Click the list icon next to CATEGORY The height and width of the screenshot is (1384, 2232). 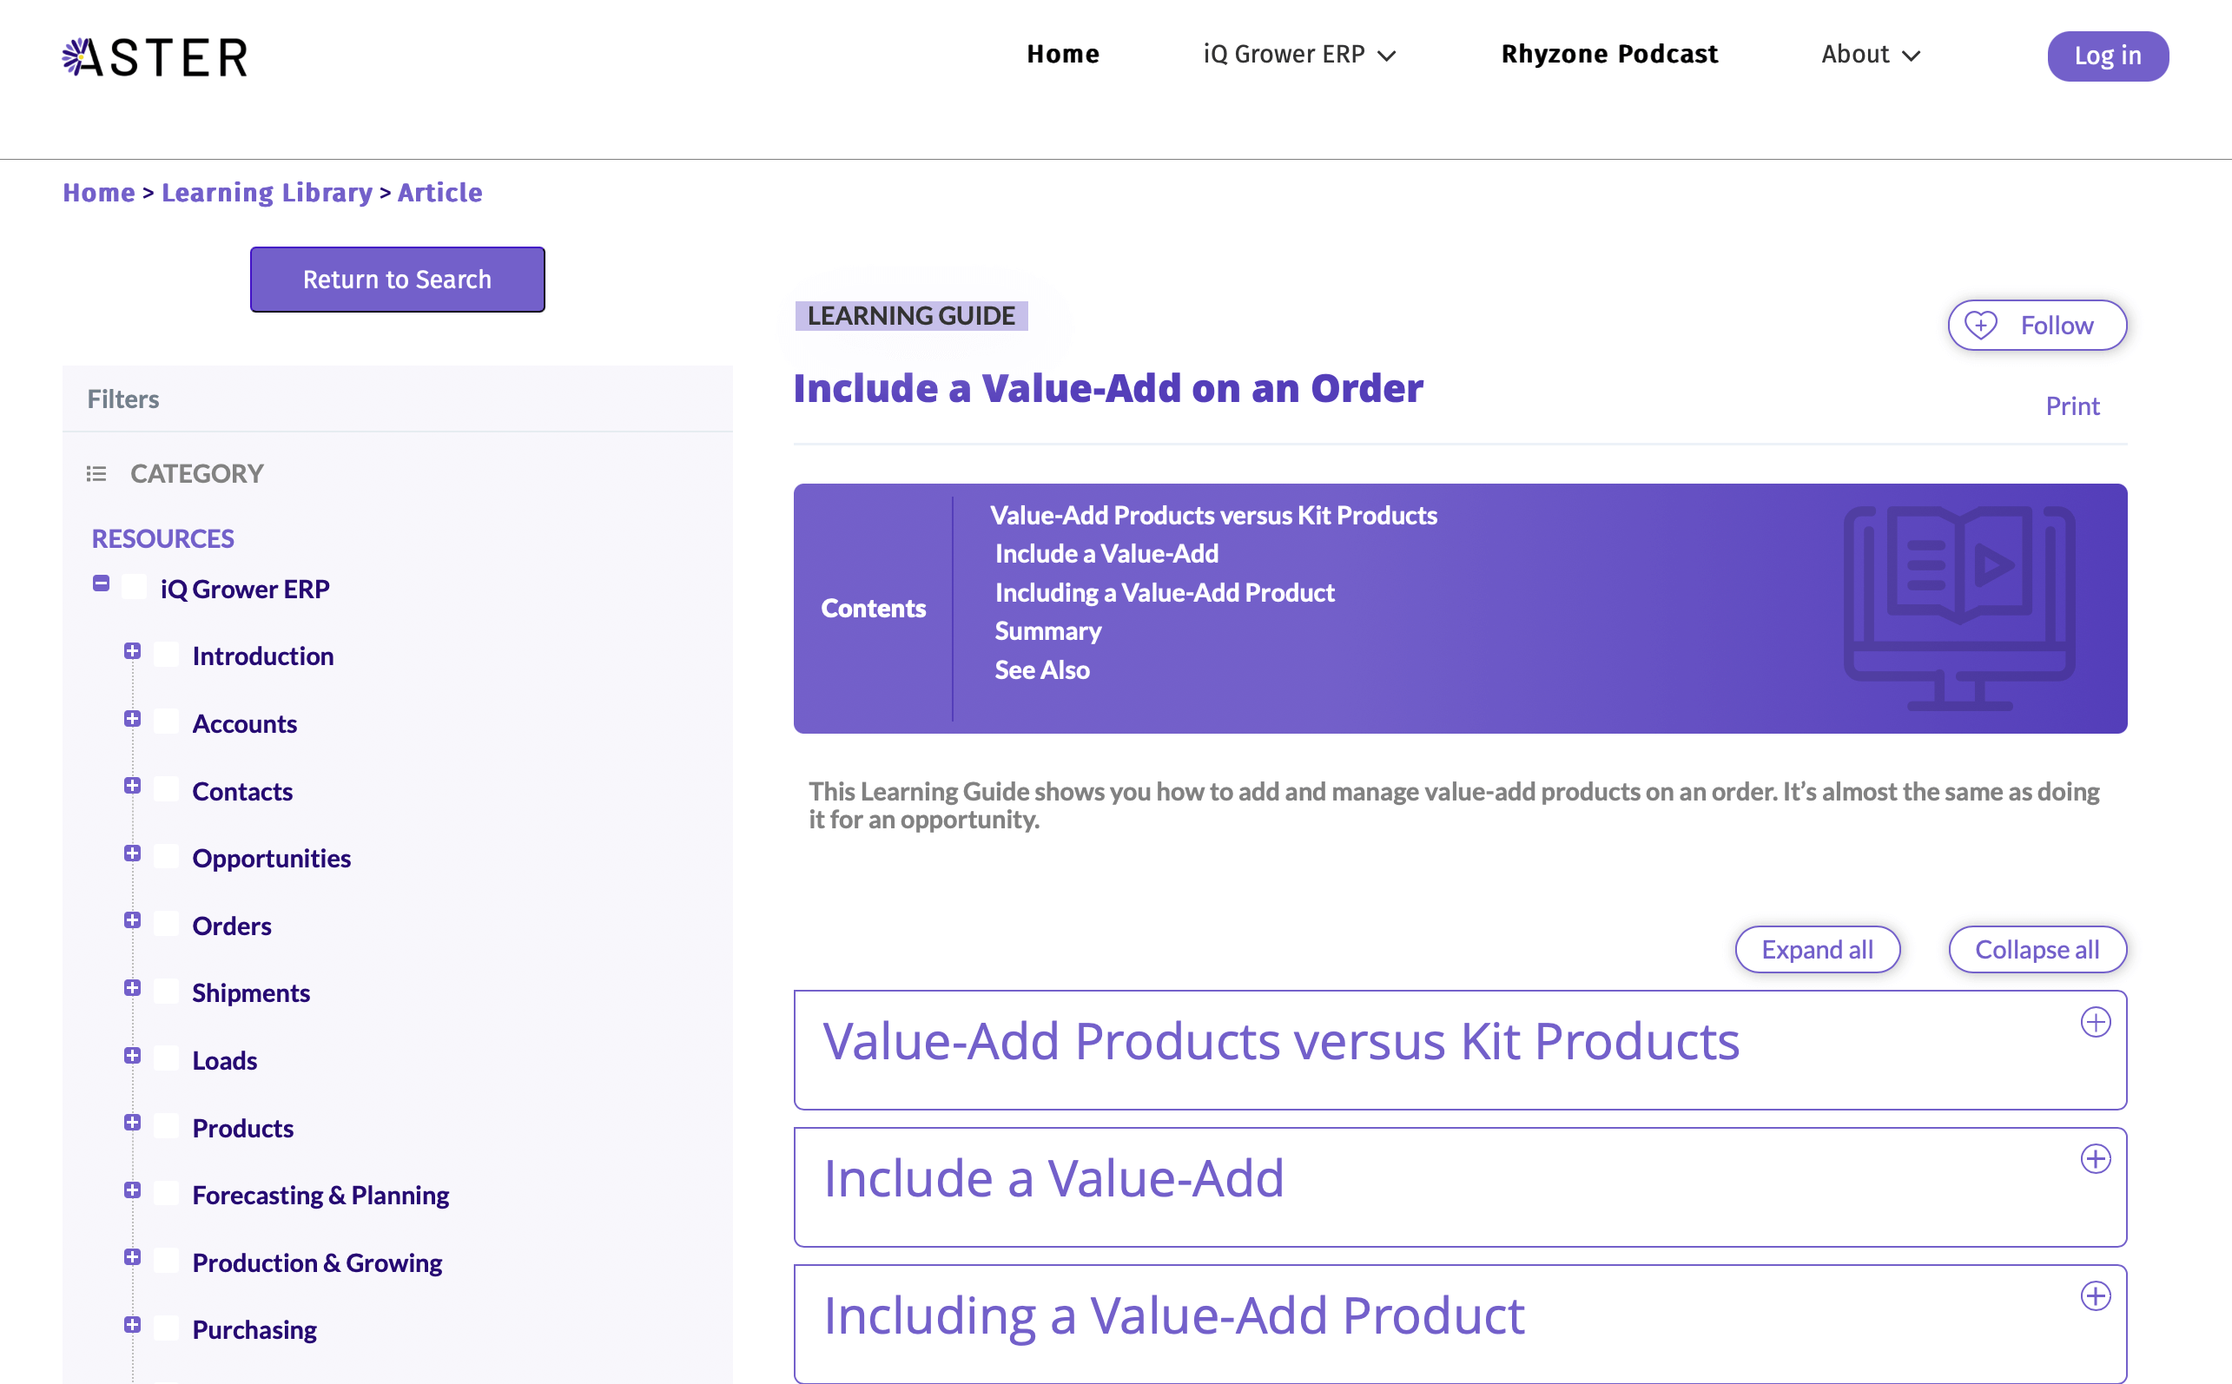coord(96,473)
